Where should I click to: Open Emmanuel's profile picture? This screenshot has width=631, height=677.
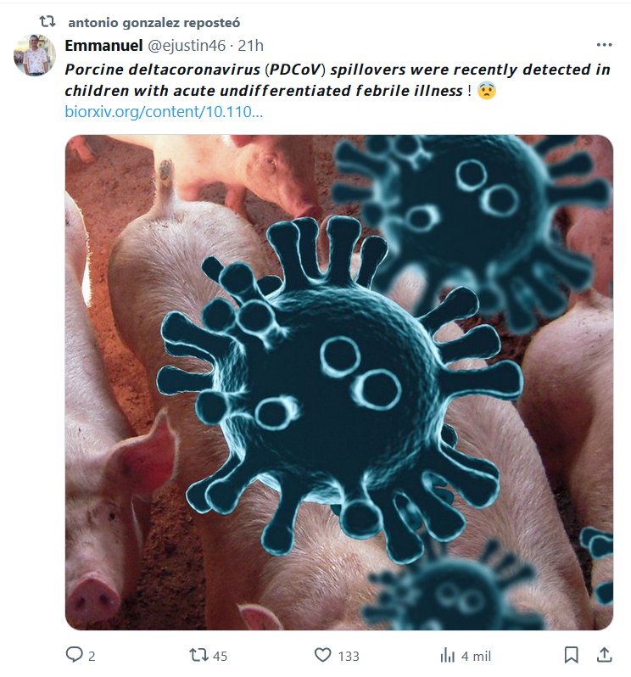(35, 55)
